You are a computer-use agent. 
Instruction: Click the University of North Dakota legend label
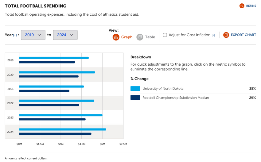(163, 89)
